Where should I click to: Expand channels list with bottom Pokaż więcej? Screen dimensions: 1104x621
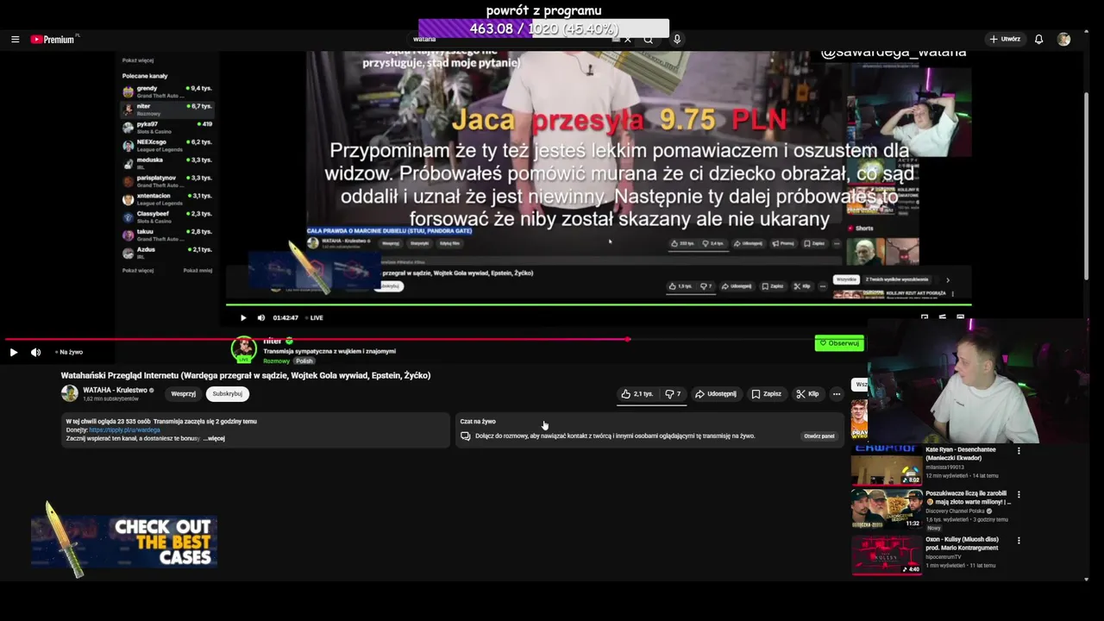tap(138, 270)
